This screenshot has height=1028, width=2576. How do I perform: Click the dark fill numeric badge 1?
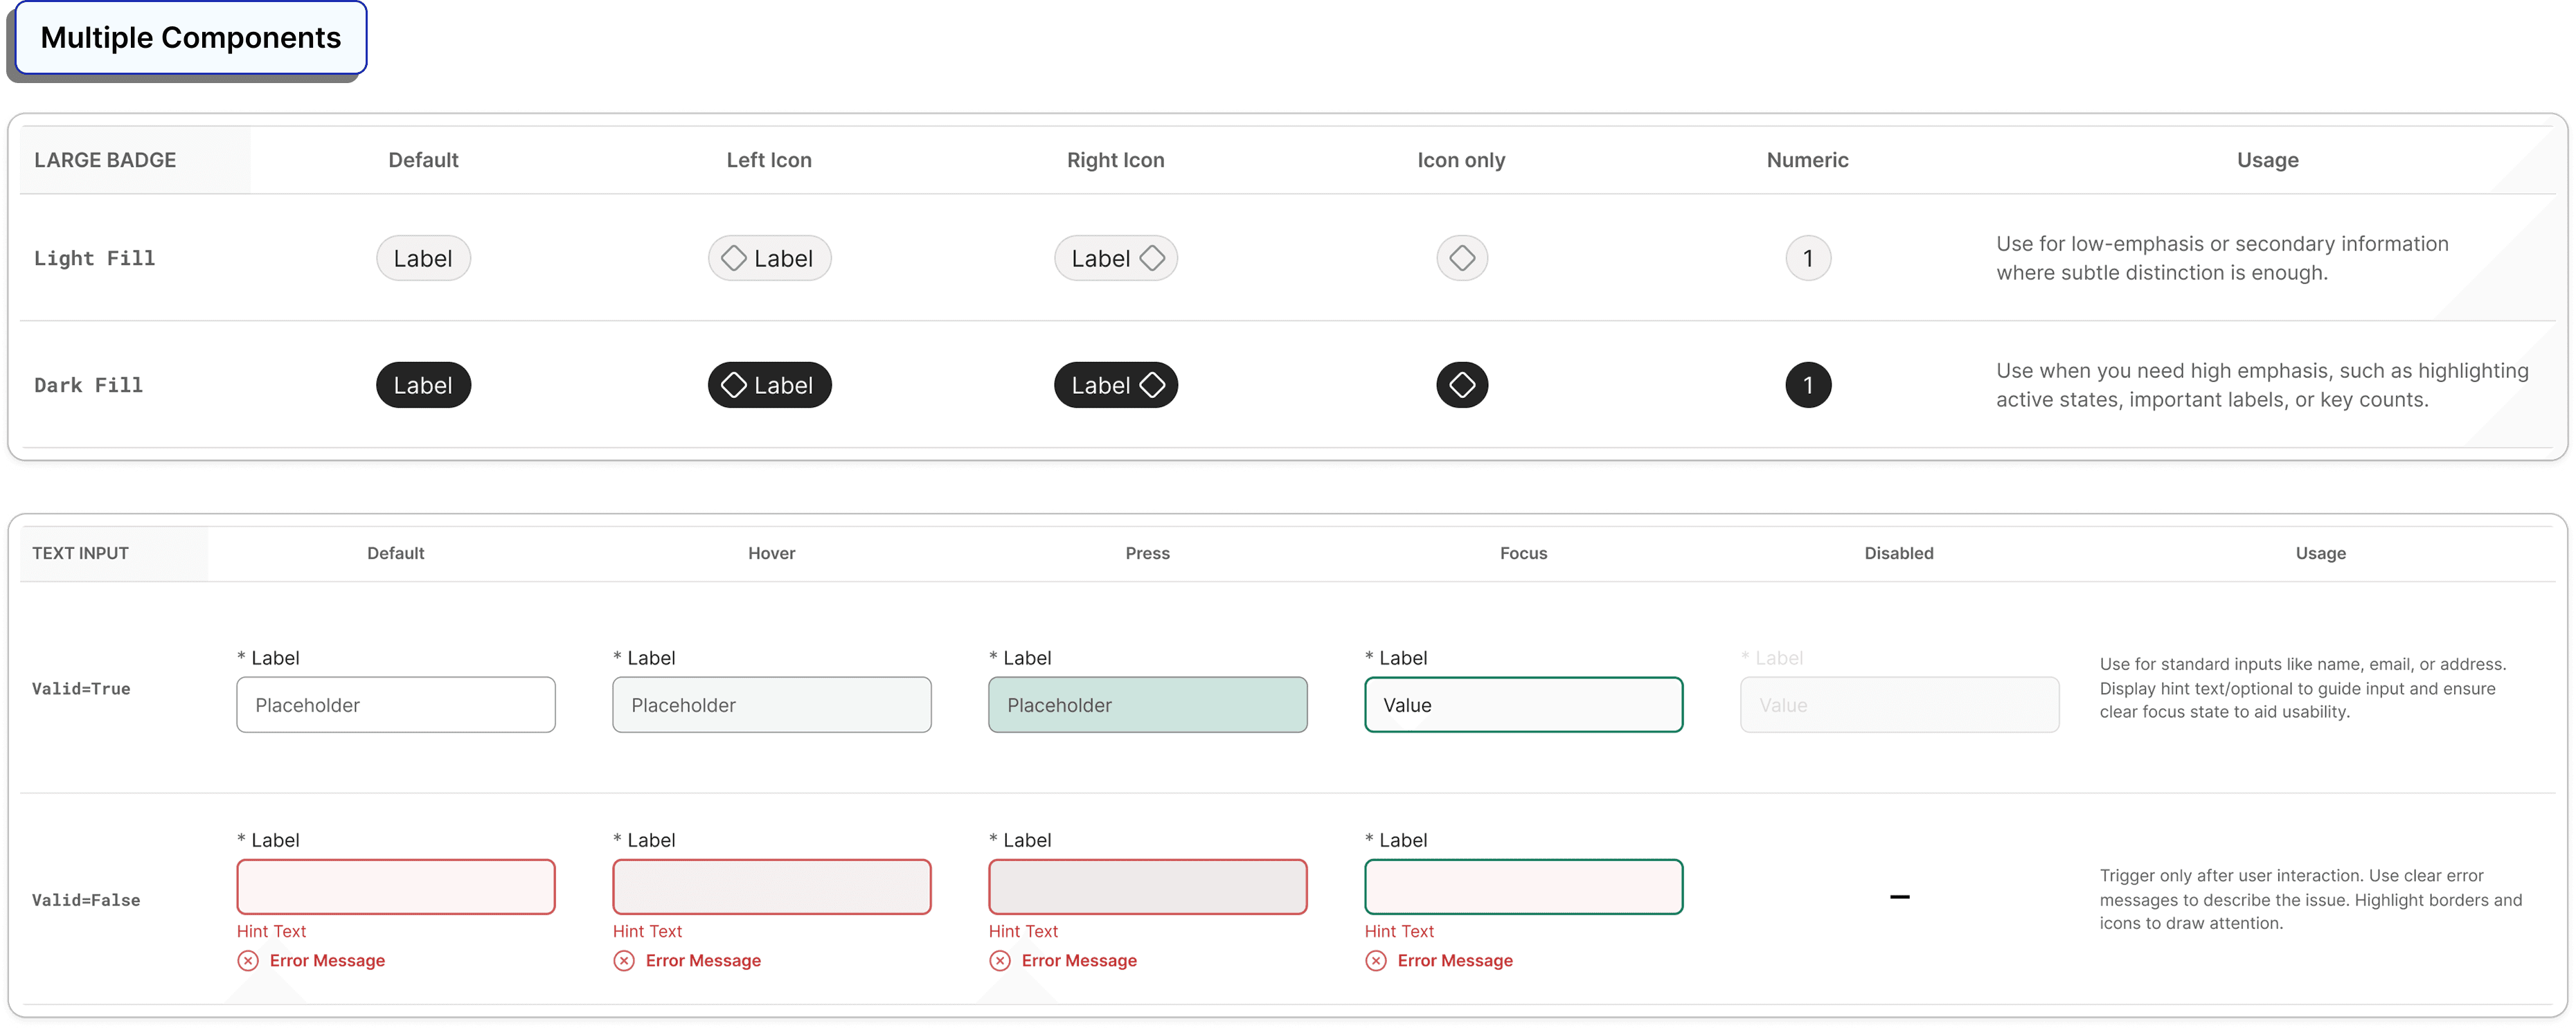pyautogui.click(x=1807, y=385)
